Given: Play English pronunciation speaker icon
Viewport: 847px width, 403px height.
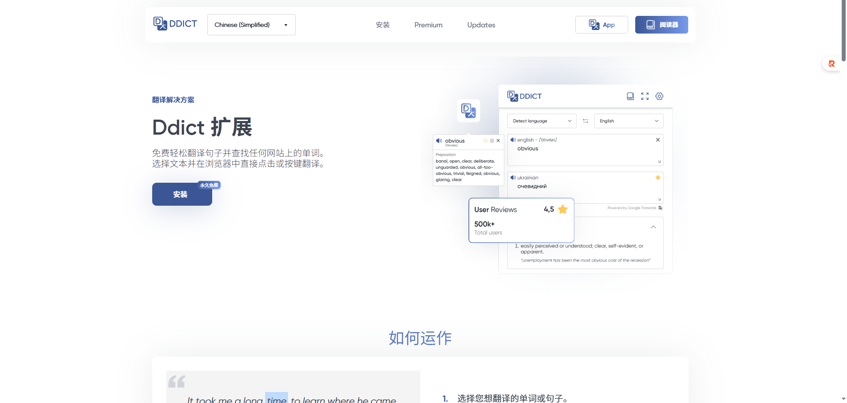Looking at the screenshot, I should point(513,140).
